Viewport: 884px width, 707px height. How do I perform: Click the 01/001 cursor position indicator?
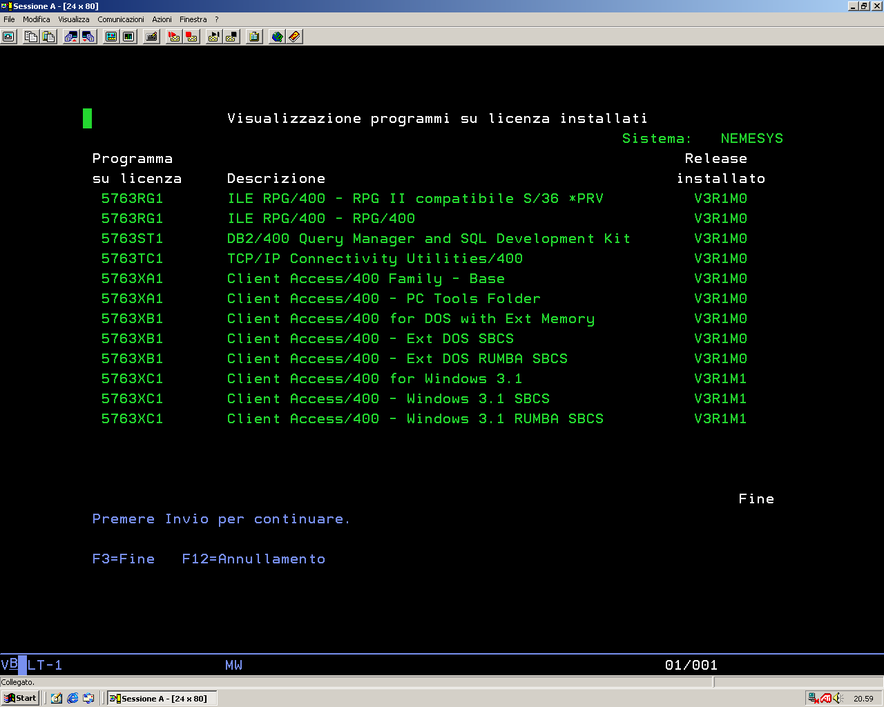coord(691,665)
